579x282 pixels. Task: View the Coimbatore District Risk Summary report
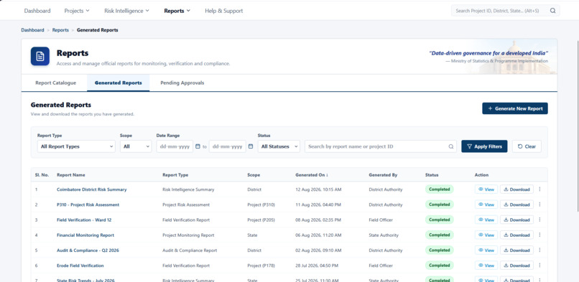pyautogui.click(x=486, y=189)
